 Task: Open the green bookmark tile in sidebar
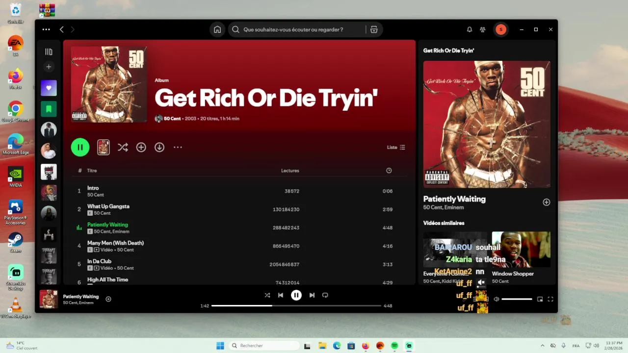tap(49, 109)
